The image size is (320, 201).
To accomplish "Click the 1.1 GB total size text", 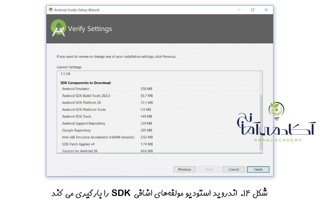I will click(65, 74).
